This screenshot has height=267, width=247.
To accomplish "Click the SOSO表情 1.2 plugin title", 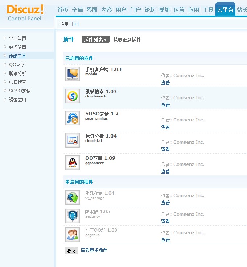I will pos(102,114).
